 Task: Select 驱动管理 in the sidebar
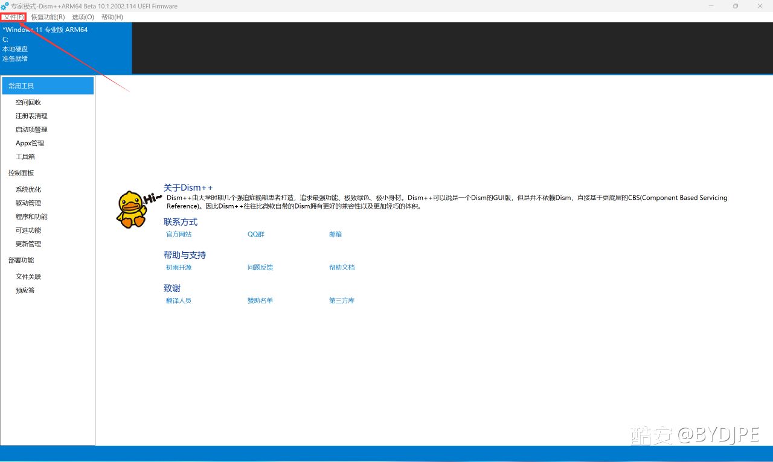pos(28,203)
